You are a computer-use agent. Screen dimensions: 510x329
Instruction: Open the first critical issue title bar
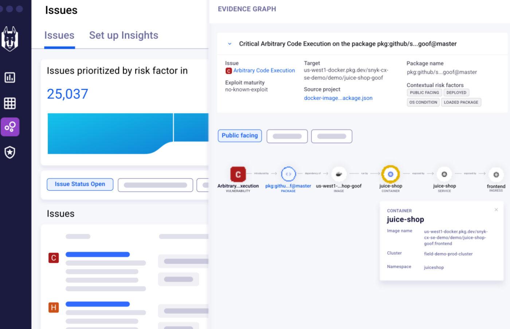point(98,254)
